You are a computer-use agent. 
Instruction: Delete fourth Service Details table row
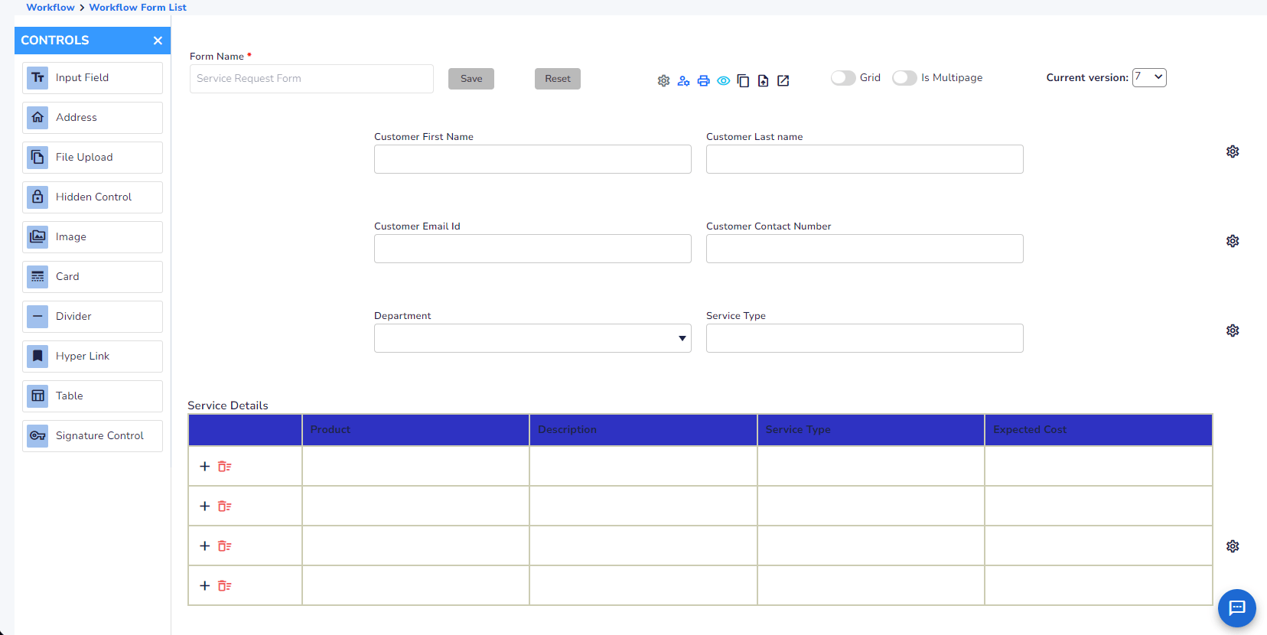point(224,585)
